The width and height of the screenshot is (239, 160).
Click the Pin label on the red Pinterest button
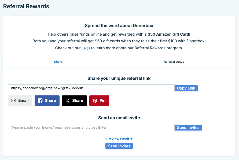pyautogui.click(x=102, y=101)
